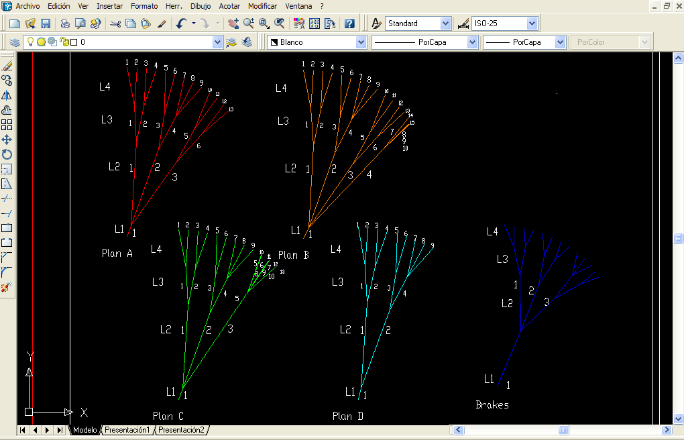Create a new drawing with New icon
The image size is (684, 440).
(15, 23)
